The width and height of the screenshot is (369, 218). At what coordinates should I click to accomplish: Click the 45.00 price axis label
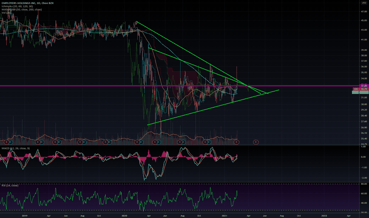364,21
